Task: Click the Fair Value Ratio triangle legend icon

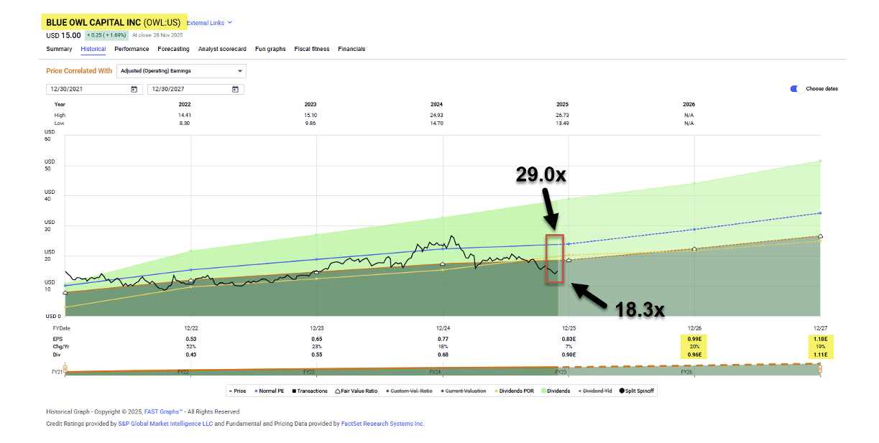Action: pyautogui.click(x=337, y=391)
